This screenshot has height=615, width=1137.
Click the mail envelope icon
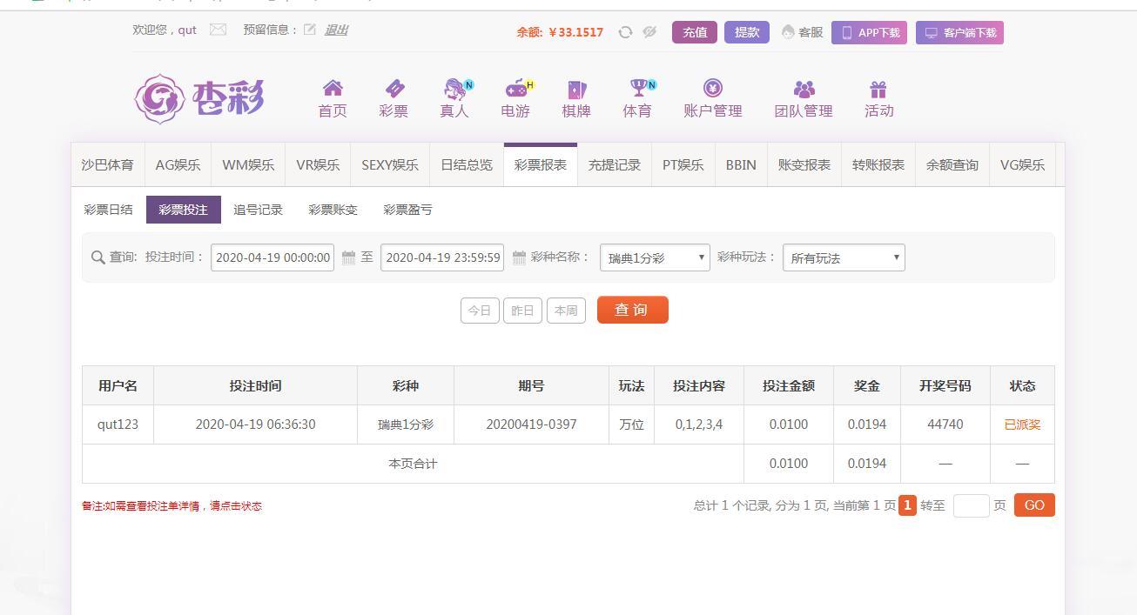point(218,30)
